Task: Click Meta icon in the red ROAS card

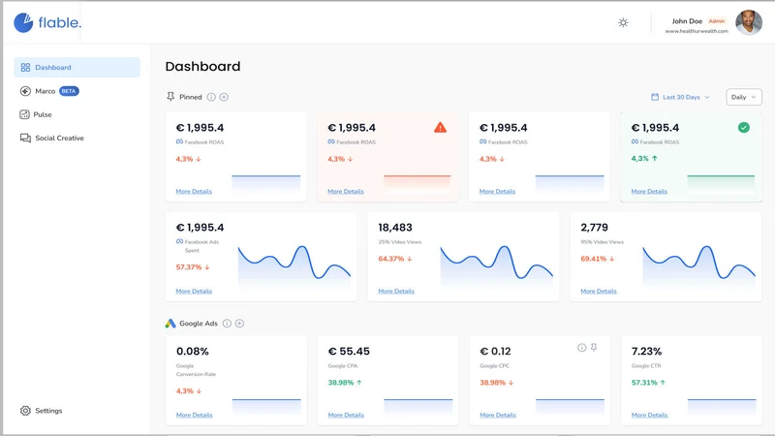Action: pyautogui.click(x=331, y=141)
